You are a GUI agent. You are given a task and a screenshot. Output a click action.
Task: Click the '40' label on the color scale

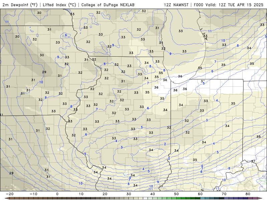point(153,194)
